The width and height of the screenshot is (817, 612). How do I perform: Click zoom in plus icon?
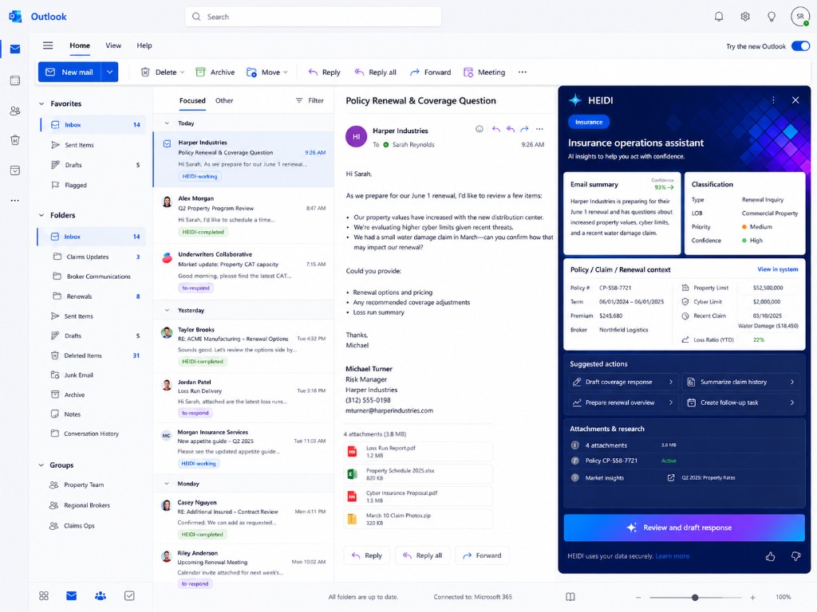coord(752,598)
